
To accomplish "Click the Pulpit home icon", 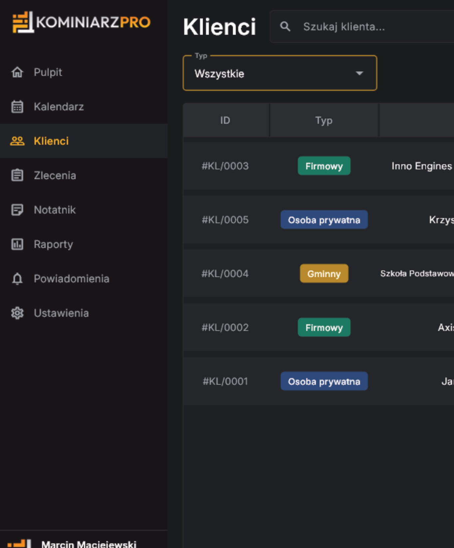I will click(x=17, y=72).
